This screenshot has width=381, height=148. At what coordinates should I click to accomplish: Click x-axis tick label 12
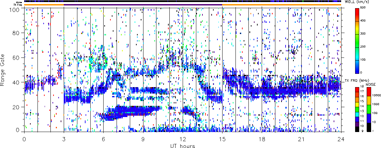(x=183, y=138)
